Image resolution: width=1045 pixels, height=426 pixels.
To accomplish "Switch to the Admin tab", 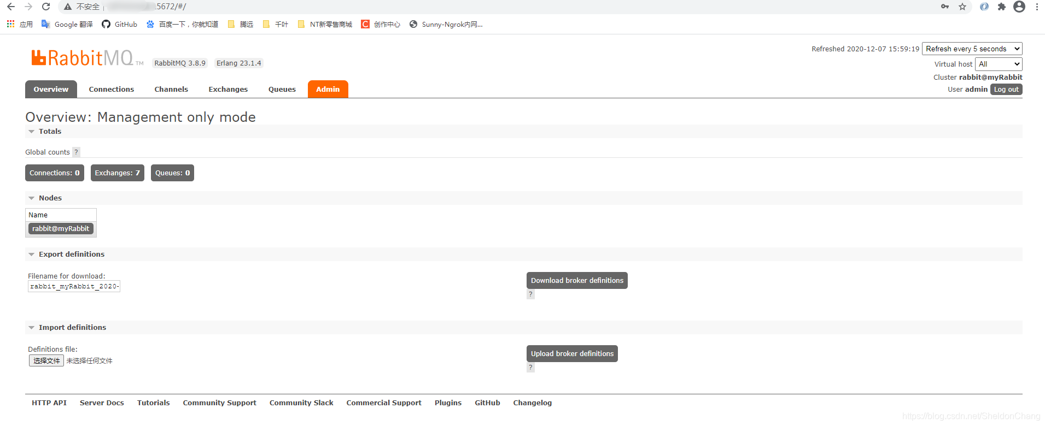I will [328, 89].
